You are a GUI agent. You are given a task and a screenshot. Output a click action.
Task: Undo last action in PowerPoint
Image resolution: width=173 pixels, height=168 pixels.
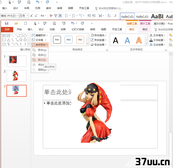pyautogui.click(x=73, y=23)
